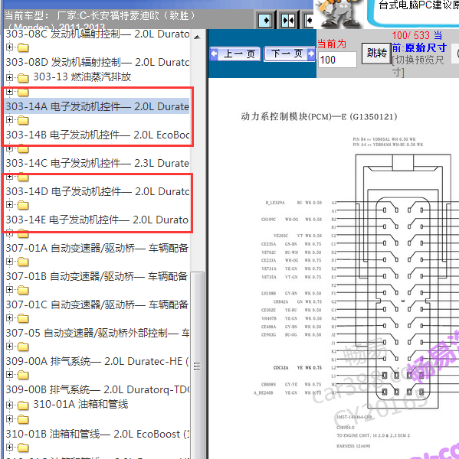Click the 100/ 533 page counter text
459x459 pixels.
[411, 35]
